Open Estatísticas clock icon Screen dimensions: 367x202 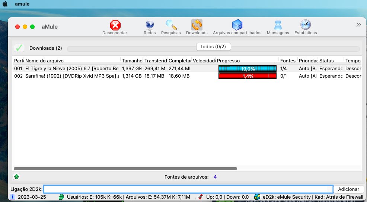[x=306, y=25]
